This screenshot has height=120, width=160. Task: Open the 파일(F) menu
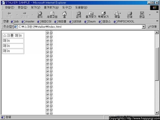pyautogui.click(x=9, y=7)
